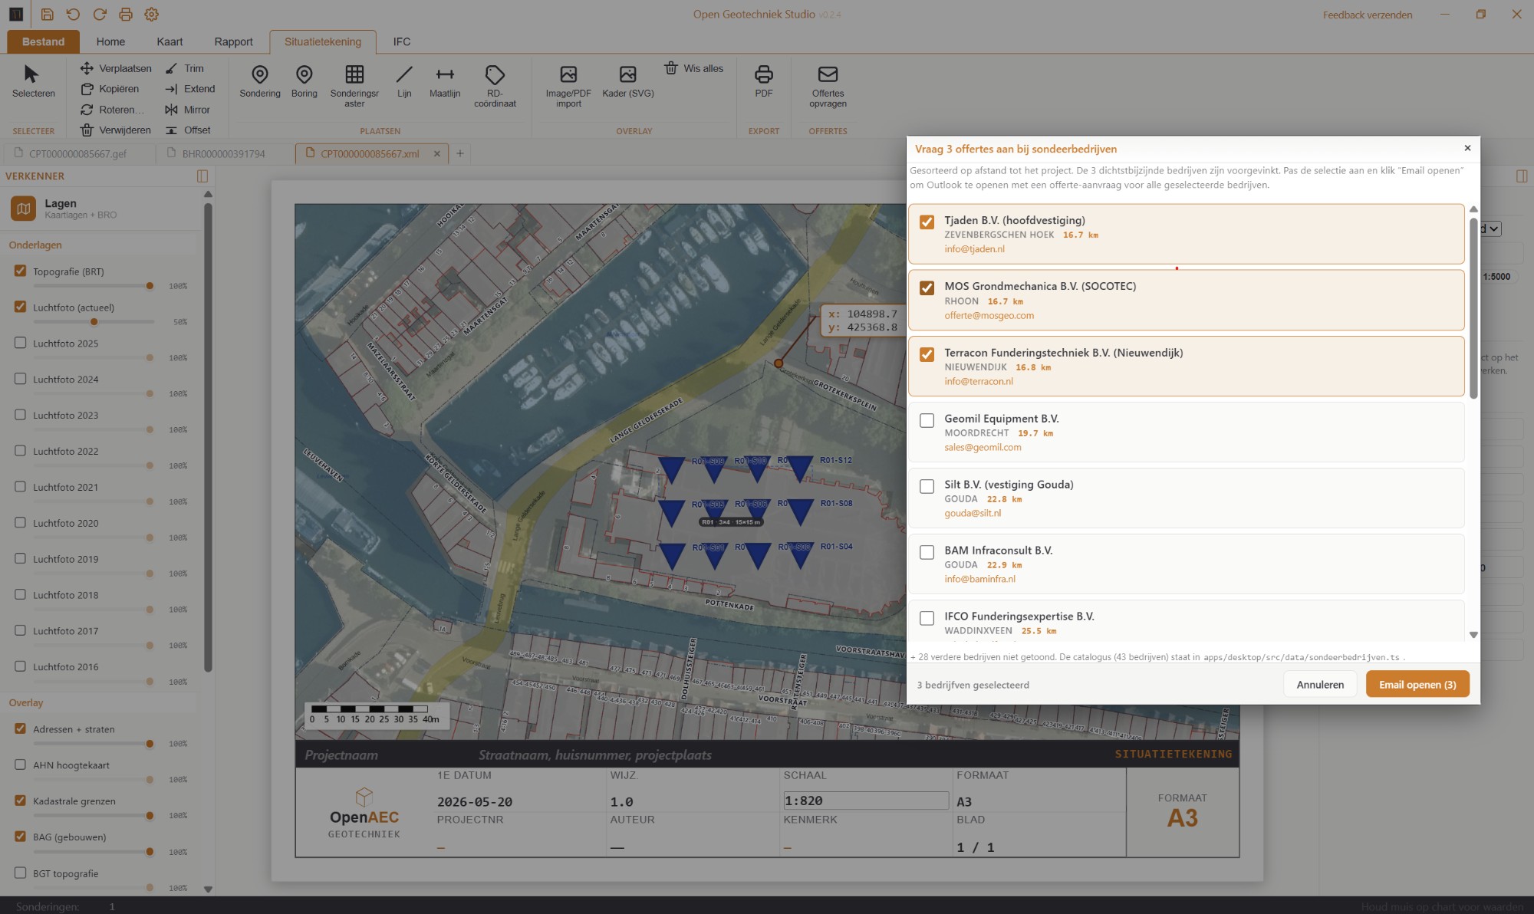Check Silt B.V. Gouda checkbox
Viewport: 1534px width, 914px height.
coord(927,487)
